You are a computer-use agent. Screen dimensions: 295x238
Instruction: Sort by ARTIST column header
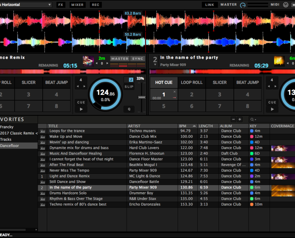click(152, 126)
